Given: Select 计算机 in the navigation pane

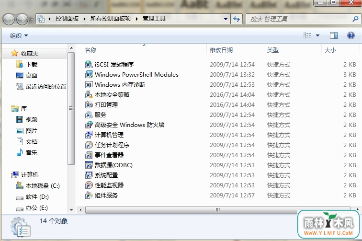Looking at the screenshot, I should point(25,175).
